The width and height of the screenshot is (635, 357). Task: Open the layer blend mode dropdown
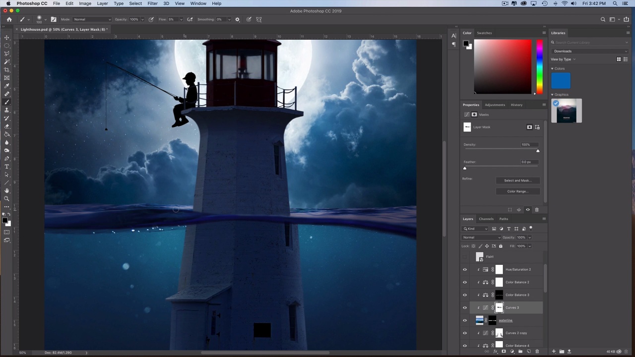[x=482, y=238]
